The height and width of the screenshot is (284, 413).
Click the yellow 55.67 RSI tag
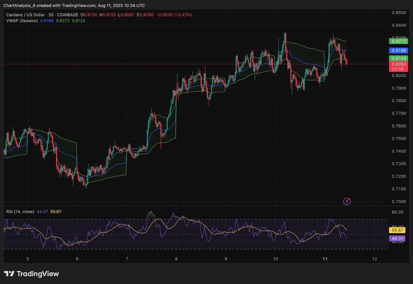click(x=397, y=230)
